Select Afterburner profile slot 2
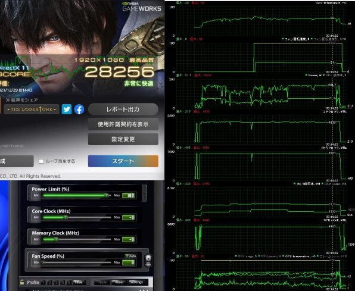Image resolution: width=355 pixels, height=291 pixels. [49, 283]
